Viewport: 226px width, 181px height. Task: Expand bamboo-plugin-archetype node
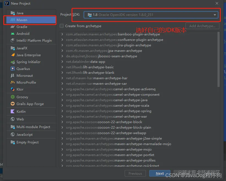point(62,34)
